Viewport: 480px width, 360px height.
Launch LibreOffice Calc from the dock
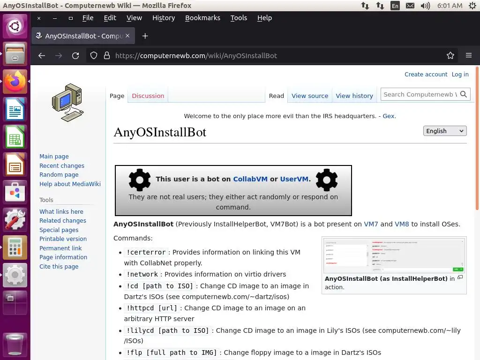(15, 137)
